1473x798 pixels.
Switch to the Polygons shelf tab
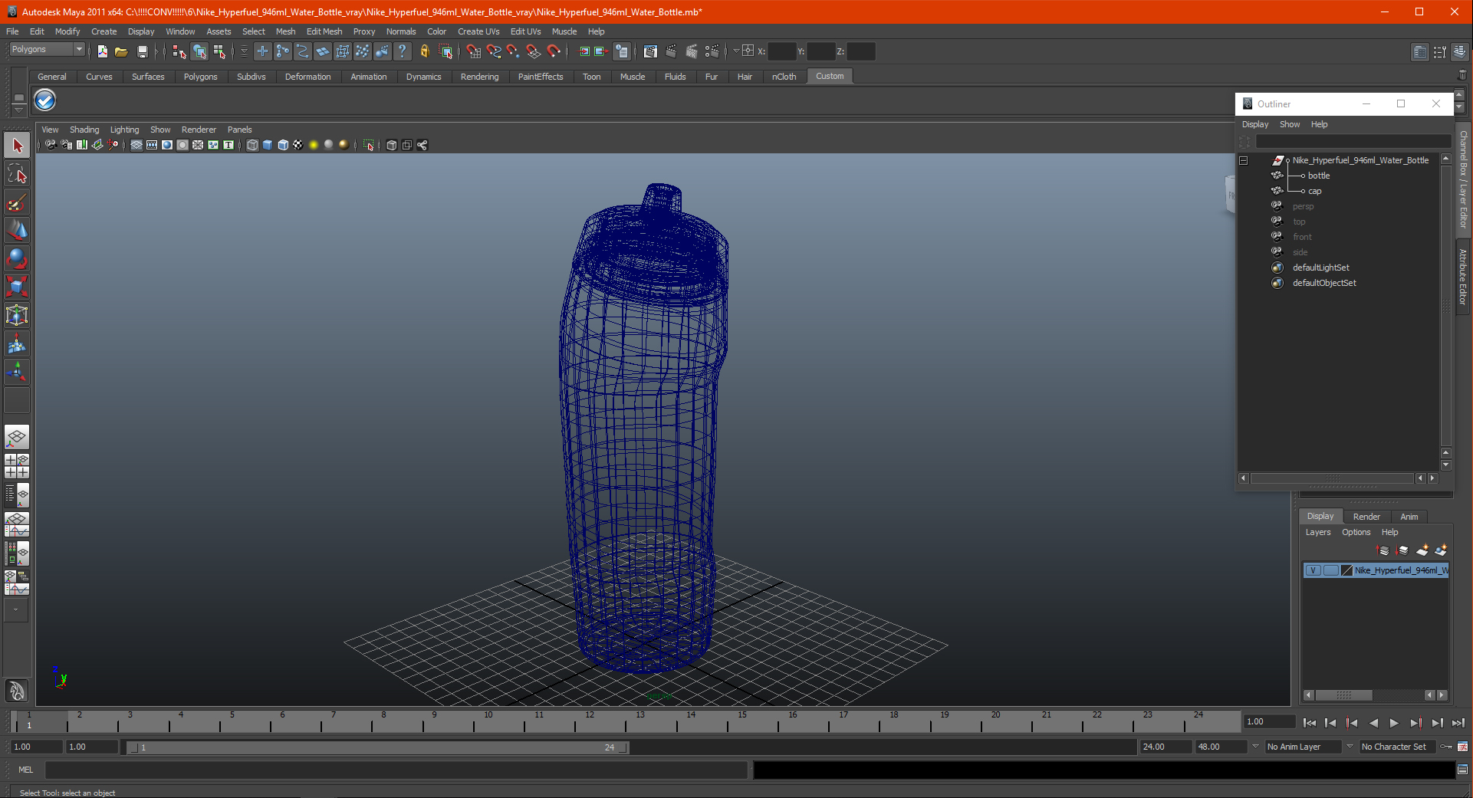pyautogui.click(x=200, y=77)
